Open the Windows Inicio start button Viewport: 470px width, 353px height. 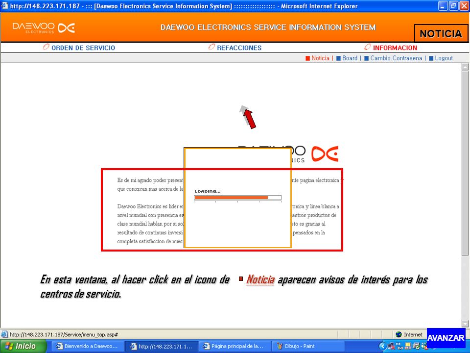coord(23,346)
